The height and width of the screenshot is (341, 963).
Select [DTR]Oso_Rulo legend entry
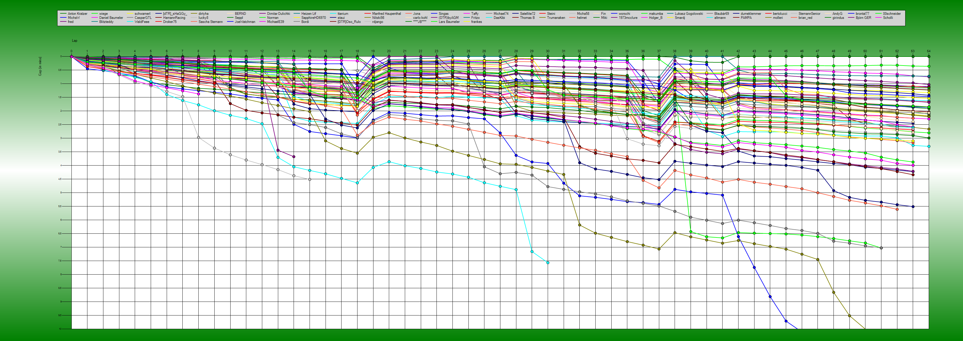click(349, 22)
